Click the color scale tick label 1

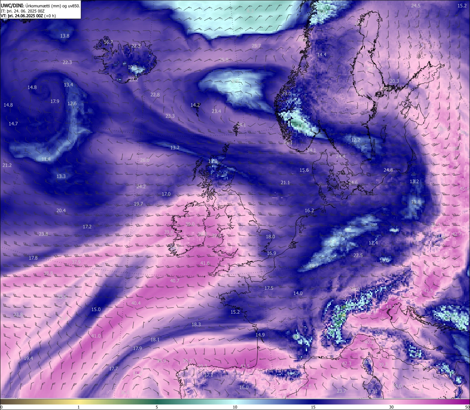pos(79,407)
